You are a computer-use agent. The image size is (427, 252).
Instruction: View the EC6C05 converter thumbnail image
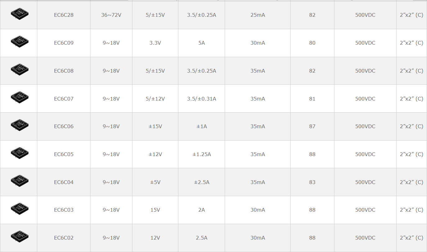19,153
